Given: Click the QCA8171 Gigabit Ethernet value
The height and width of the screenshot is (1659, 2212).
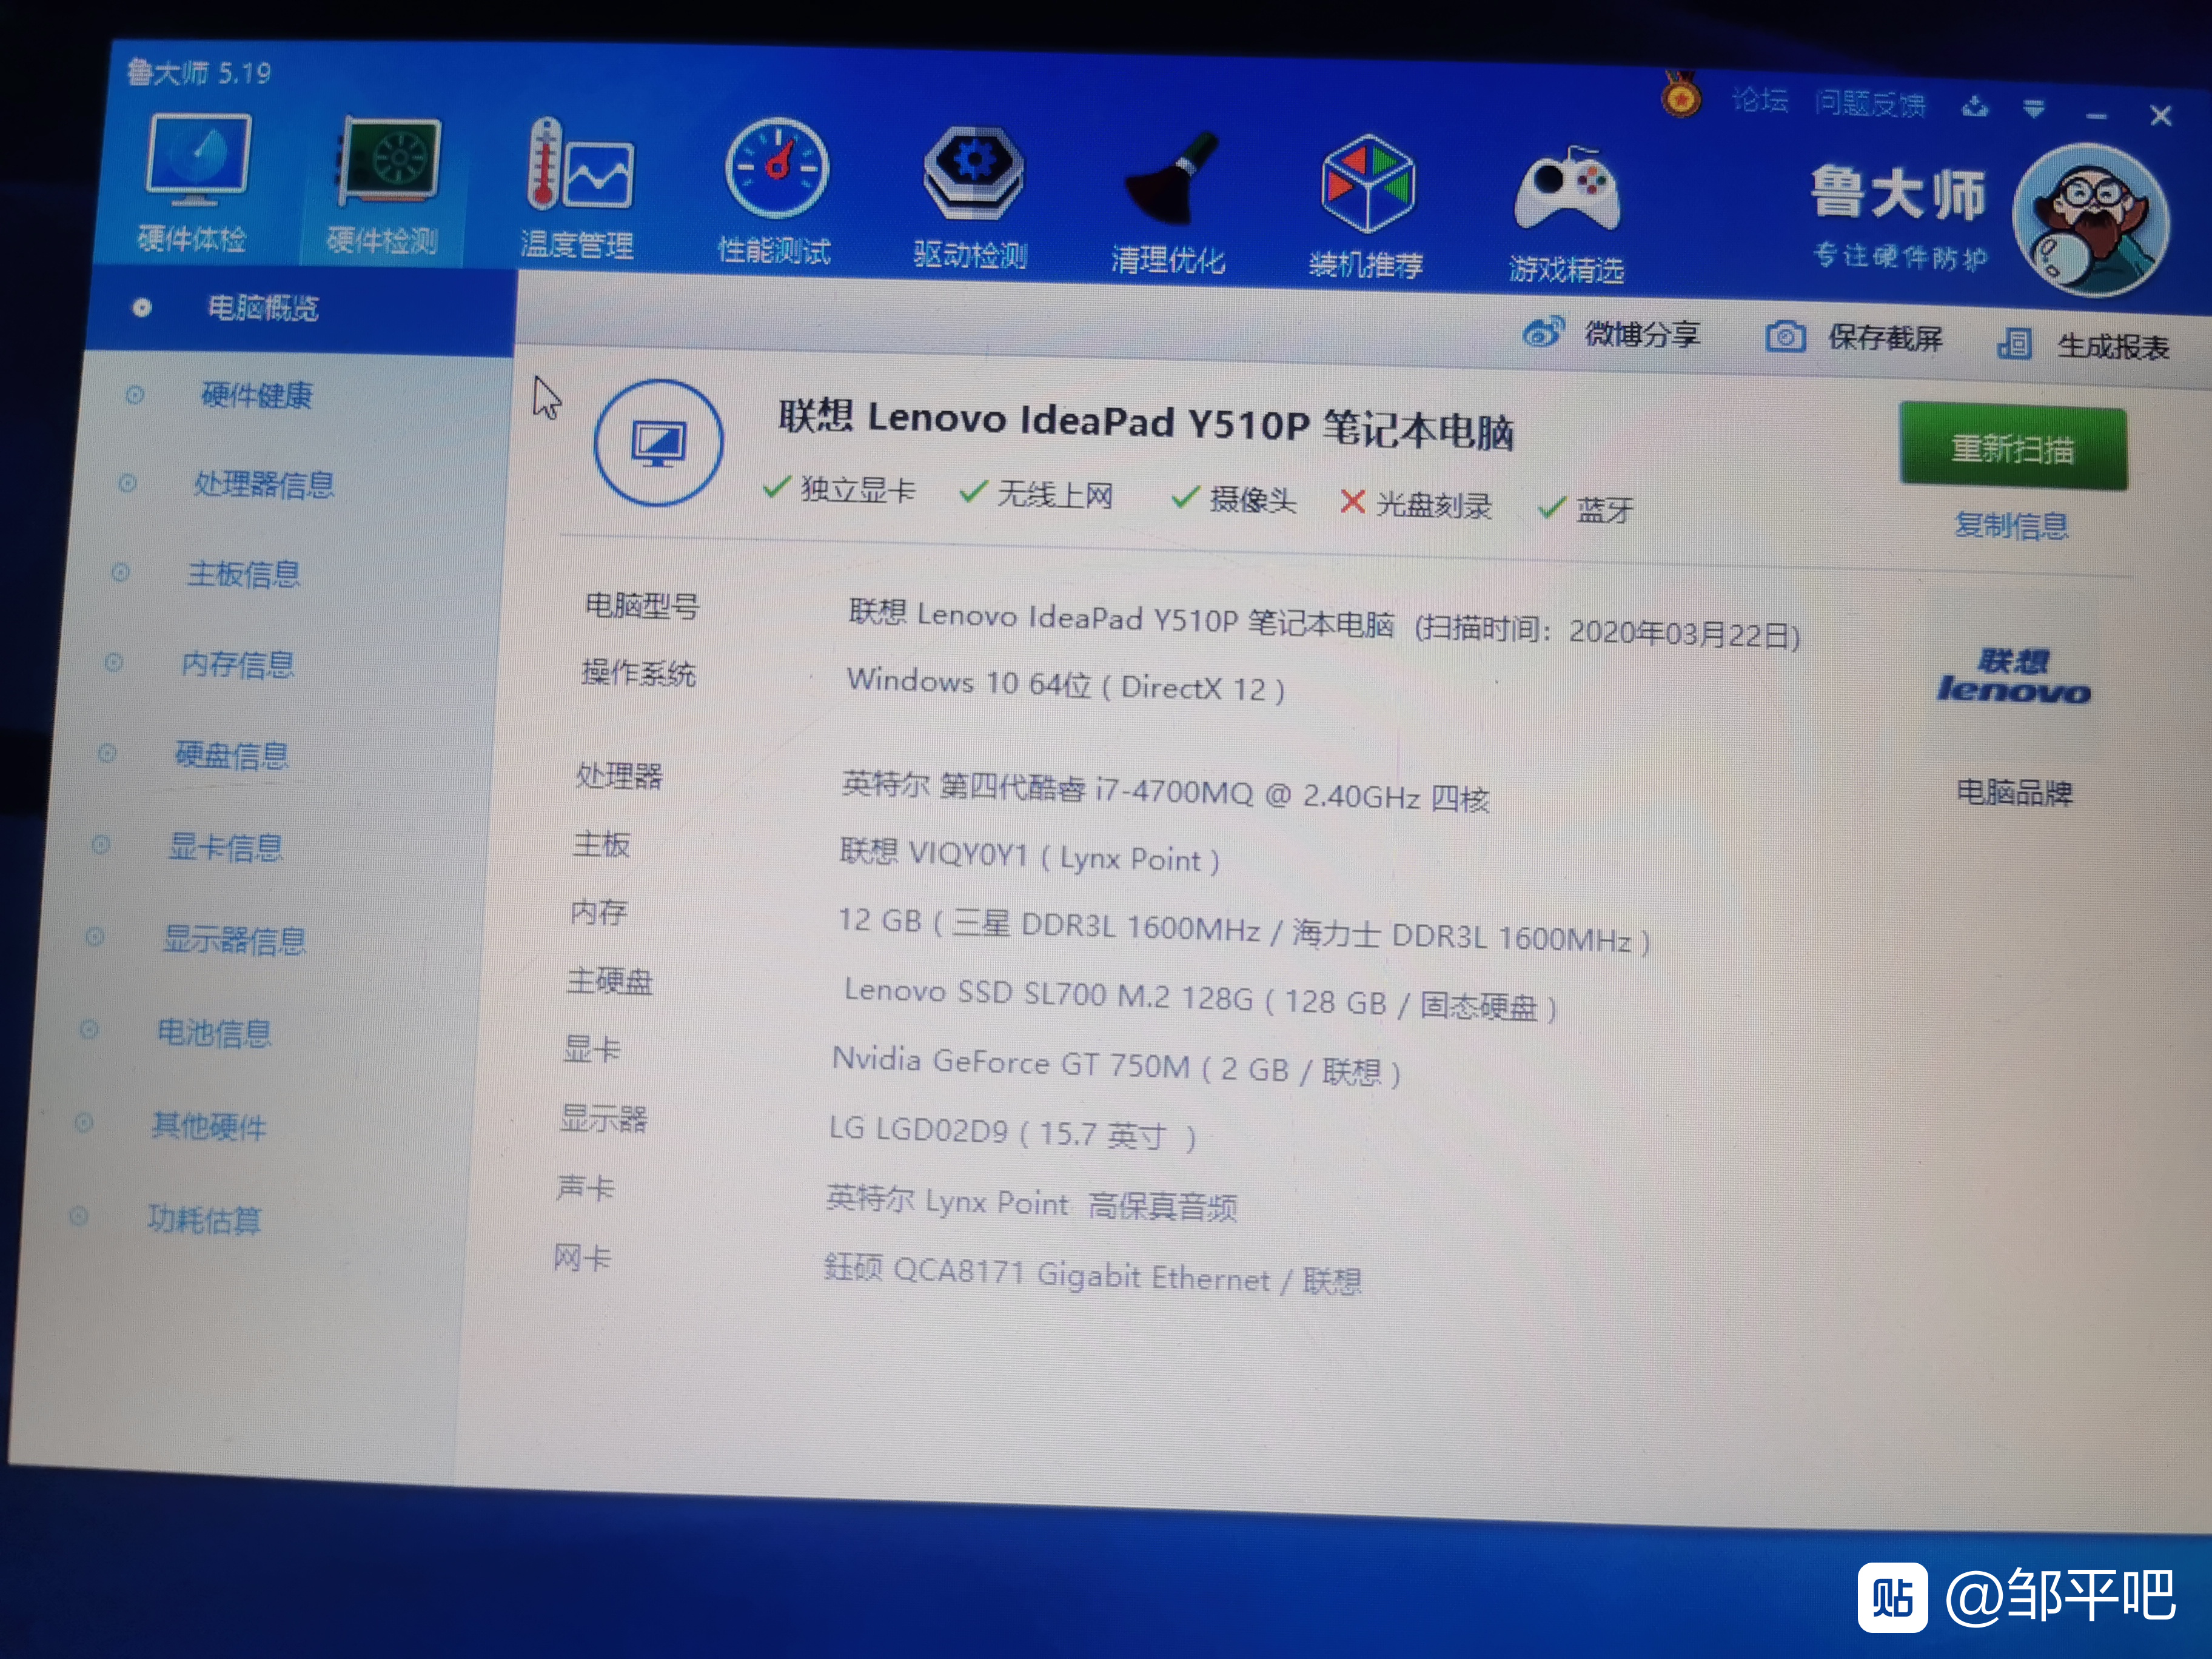Looking at the screenshot, I should 1092,1275.
